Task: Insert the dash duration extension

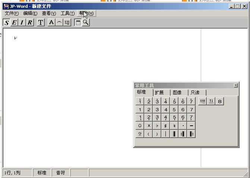Action: pyautogui.click(x=192, y=126)
